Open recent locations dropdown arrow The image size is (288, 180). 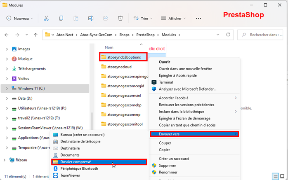pyautogui.click(x=27, y=35)
